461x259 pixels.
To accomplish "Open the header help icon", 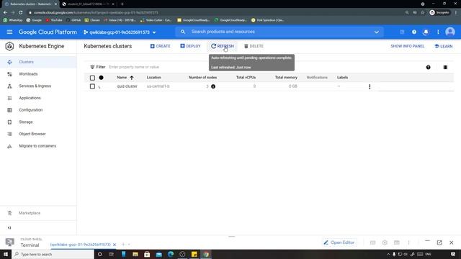I will (x=414, y=32).
